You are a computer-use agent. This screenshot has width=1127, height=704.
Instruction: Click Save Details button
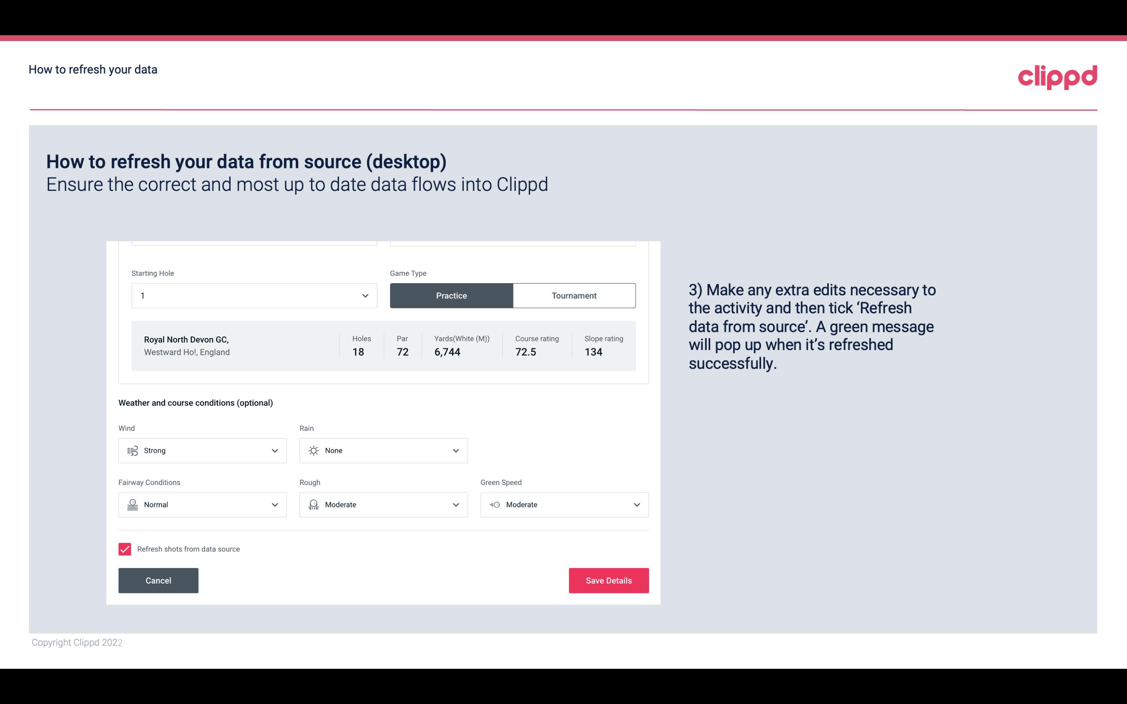pyautogui.click(x=608, y=580)
